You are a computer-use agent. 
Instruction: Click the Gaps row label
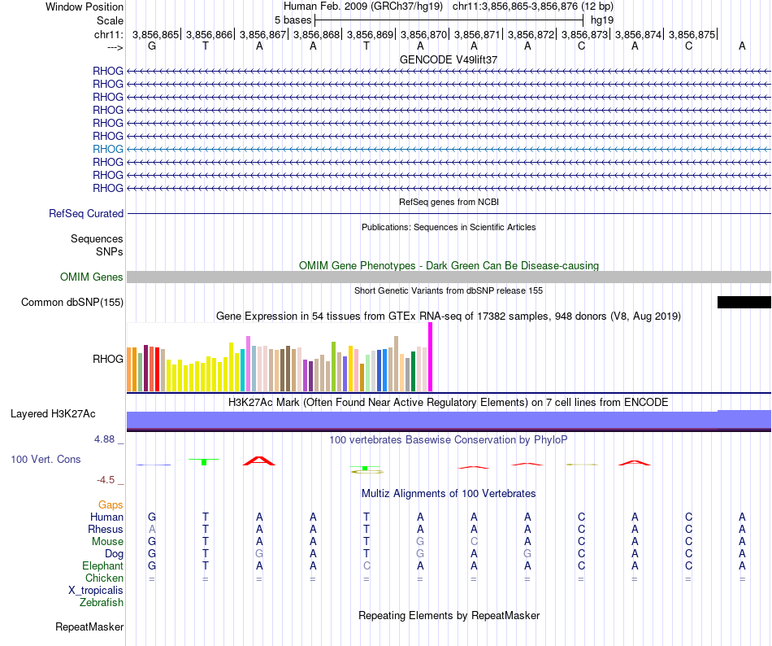click(111, 504)
